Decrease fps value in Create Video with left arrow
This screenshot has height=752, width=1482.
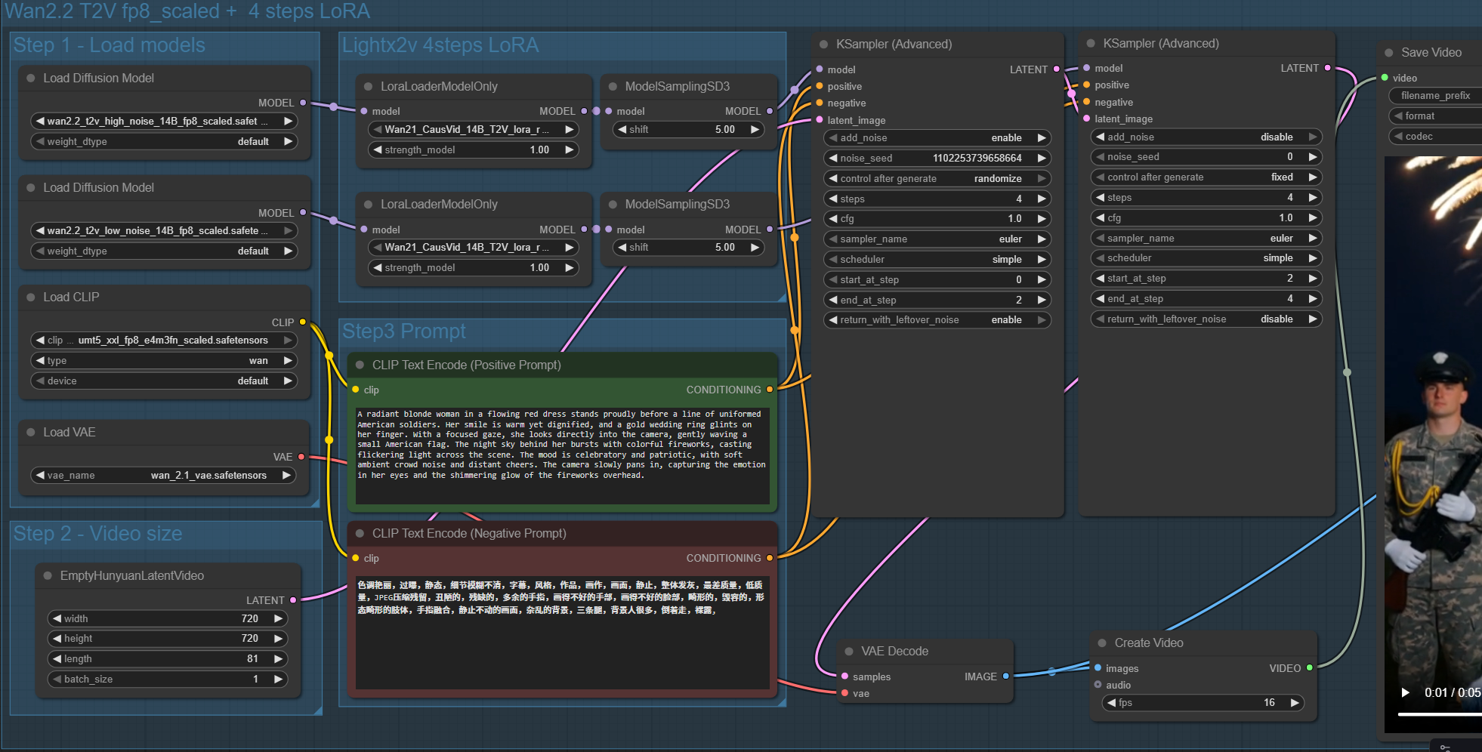pos(1111,702)
